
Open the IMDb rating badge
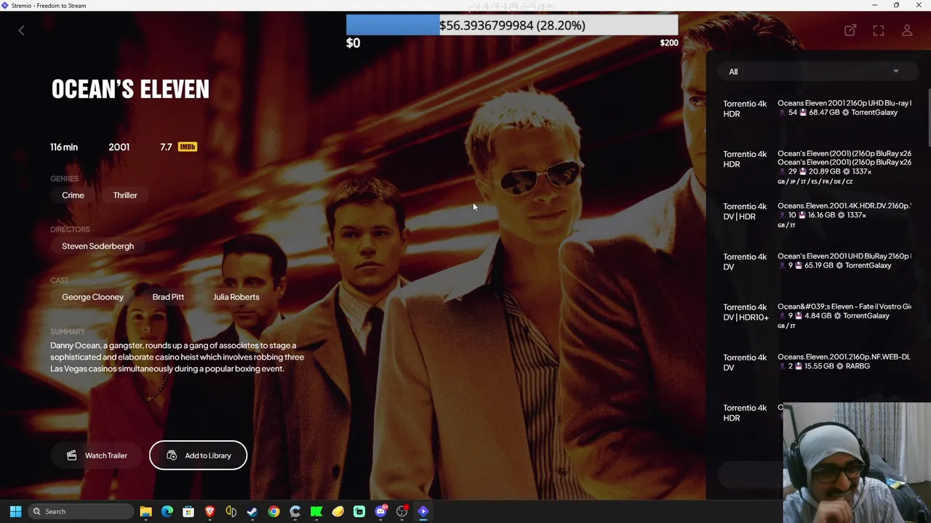pyautogui.click(x=187, y=147)
